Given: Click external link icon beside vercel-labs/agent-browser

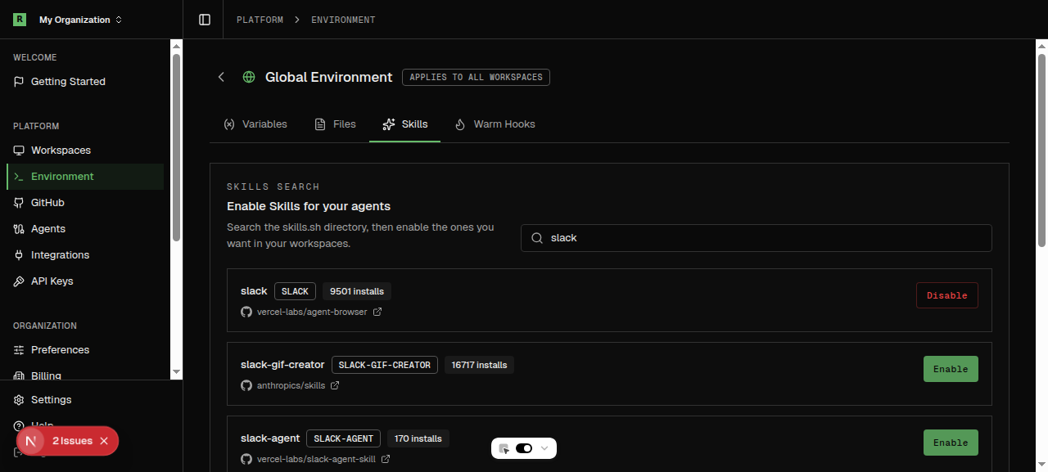Looking at the screenshot, I should click(x=377, y=312).
